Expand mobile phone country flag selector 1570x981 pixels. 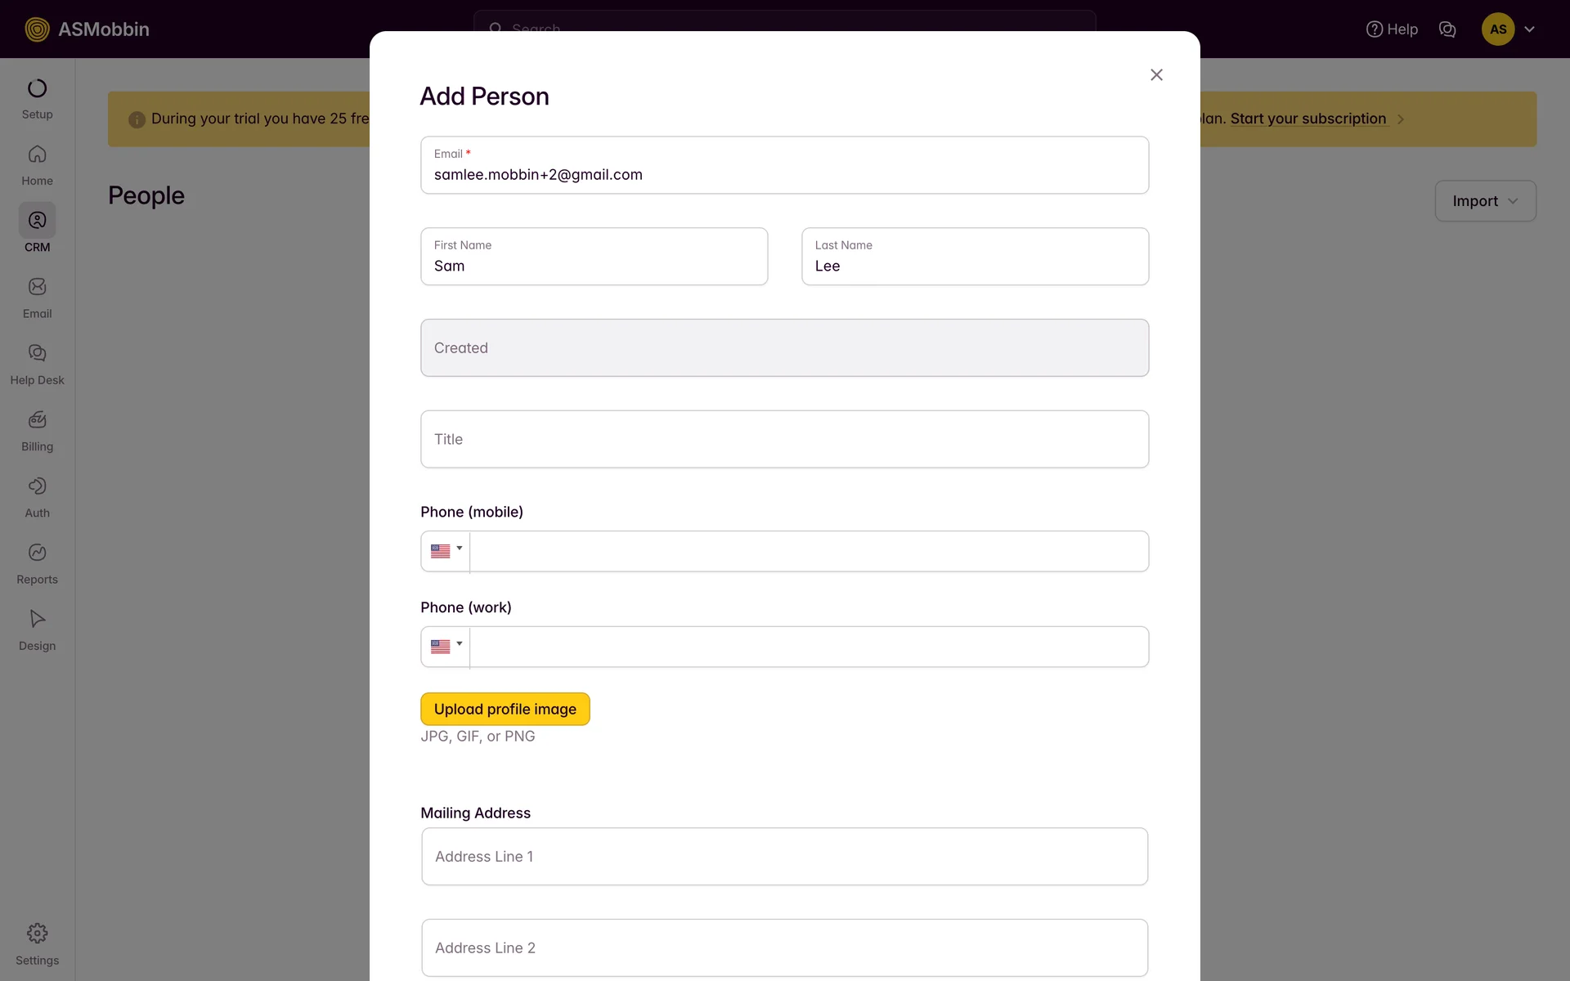[x=446, y=551]
